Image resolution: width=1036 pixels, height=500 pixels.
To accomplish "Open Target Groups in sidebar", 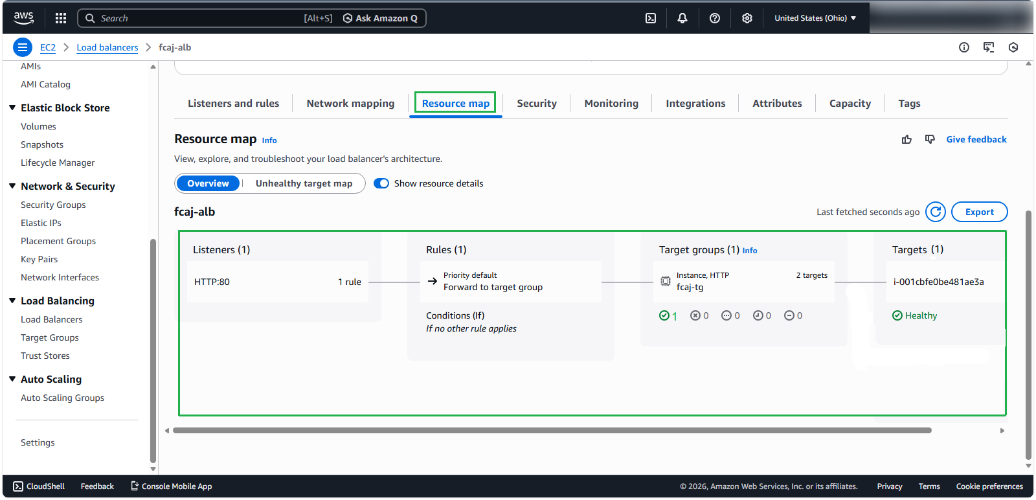I will 50,337.
